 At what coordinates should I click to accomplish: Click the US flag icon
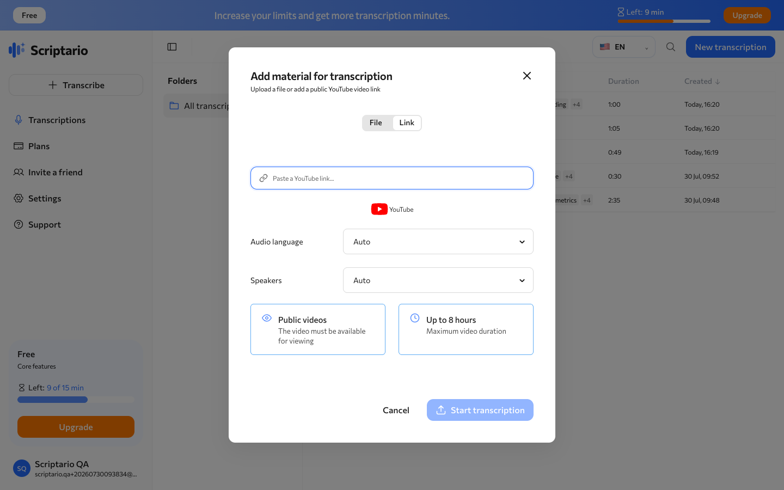tap(605, 47)
